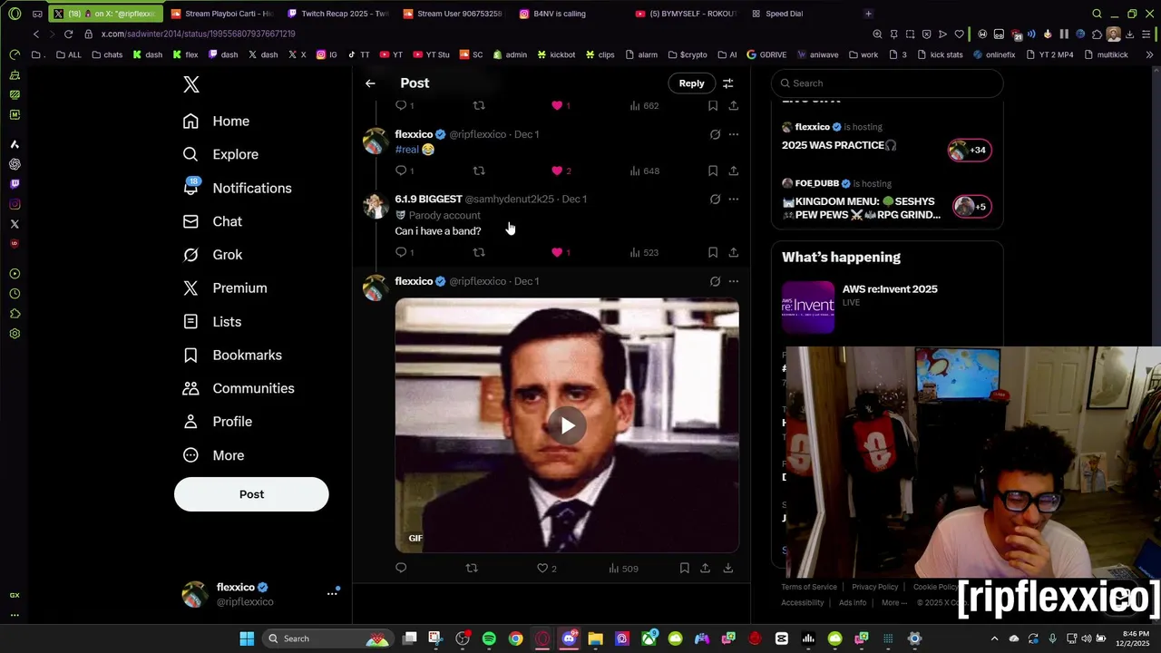Screen dimensions: 1161x653
Task: Share the #real post
Action: pos(733,171)
